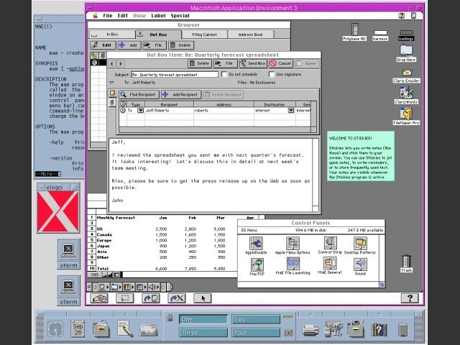Enable the Use signature checkbox
This screenshot has height=345, width=460.
(x=272, y=75)
